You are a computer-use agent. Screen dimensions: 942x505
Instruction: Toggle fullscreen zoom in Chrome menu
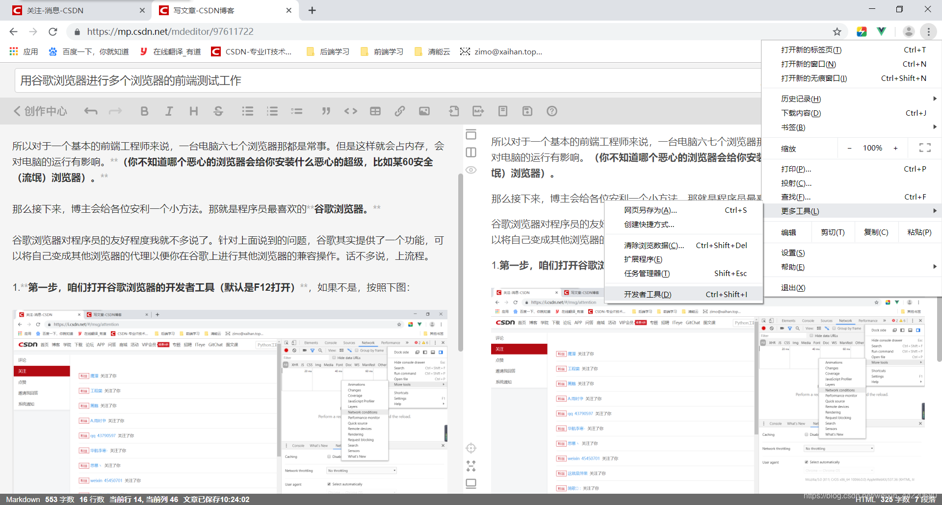pos(925,148)
